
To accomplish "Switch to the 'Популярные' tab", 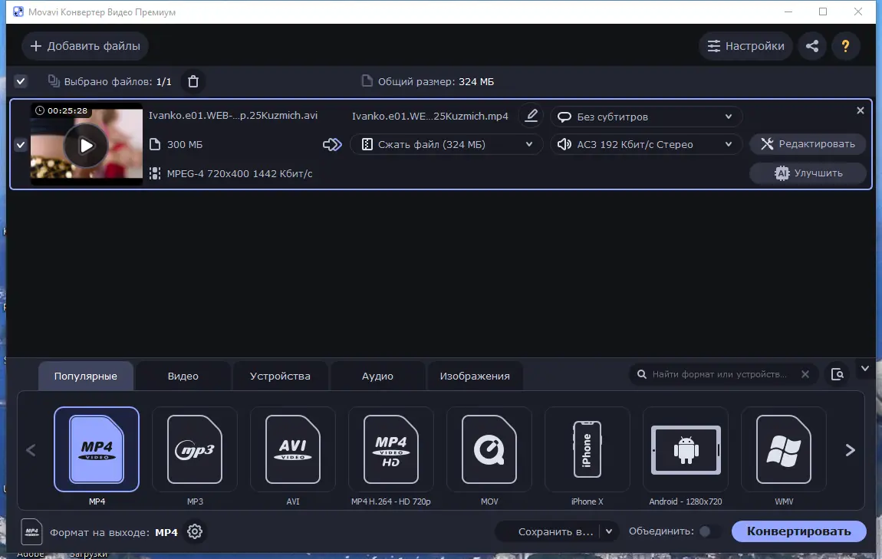I will click(x=85, y=376).
